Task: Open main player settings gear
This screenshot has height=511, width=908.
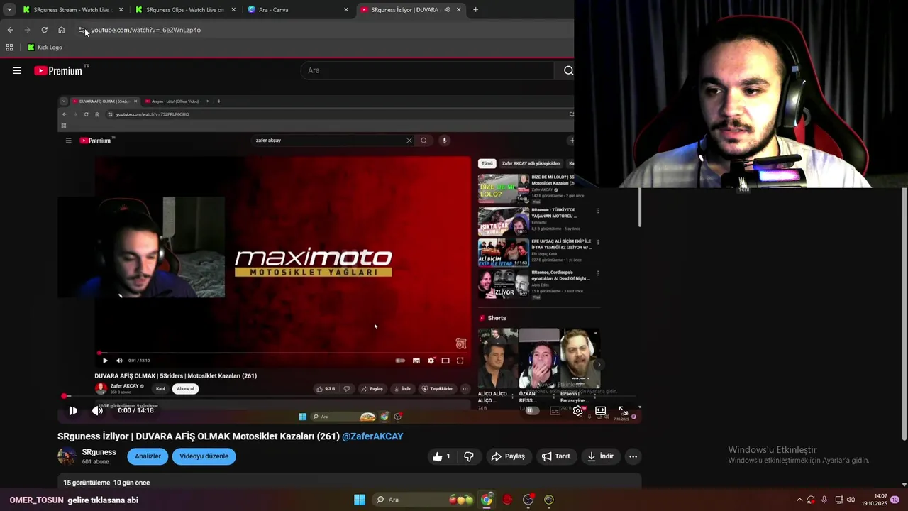Action: pyautogui.click(x=578, y=410)
